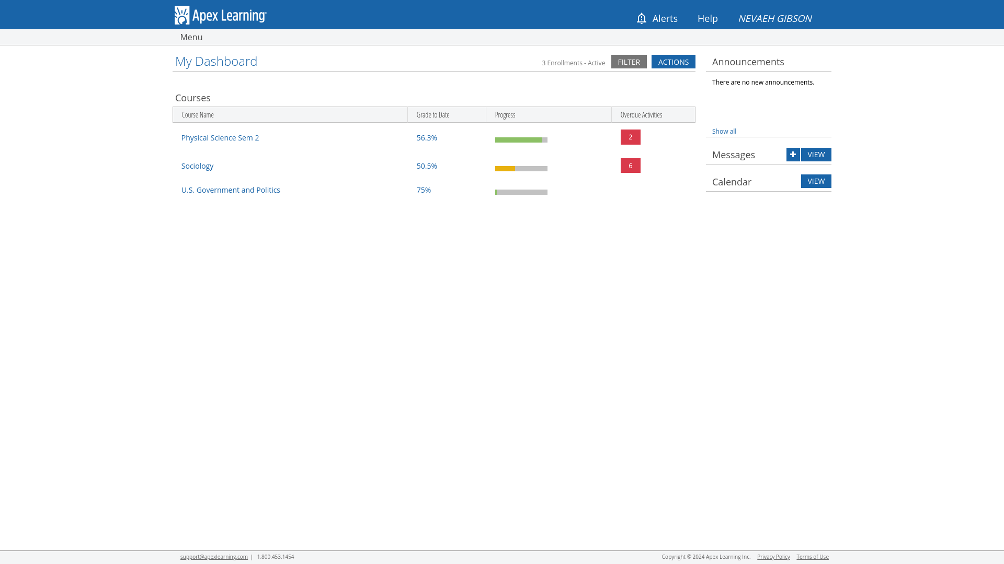
Task: Expand the ACTIONS dropdown
Action: 673,62
